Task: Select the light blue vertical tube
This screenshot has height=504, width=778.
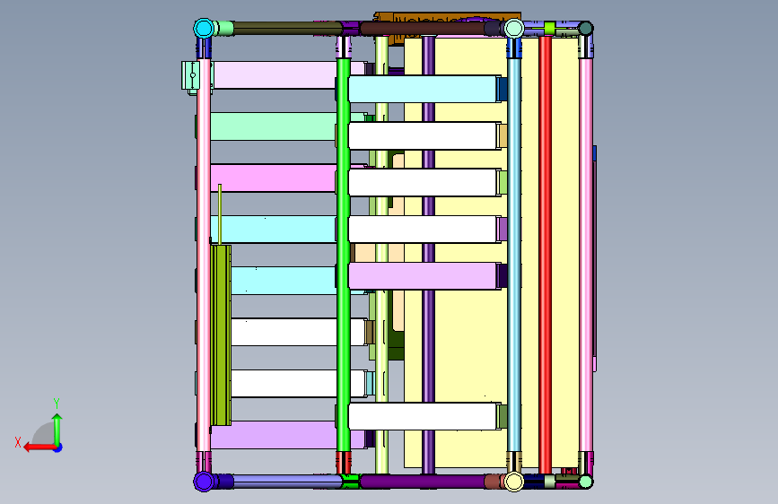Action: 514,255
